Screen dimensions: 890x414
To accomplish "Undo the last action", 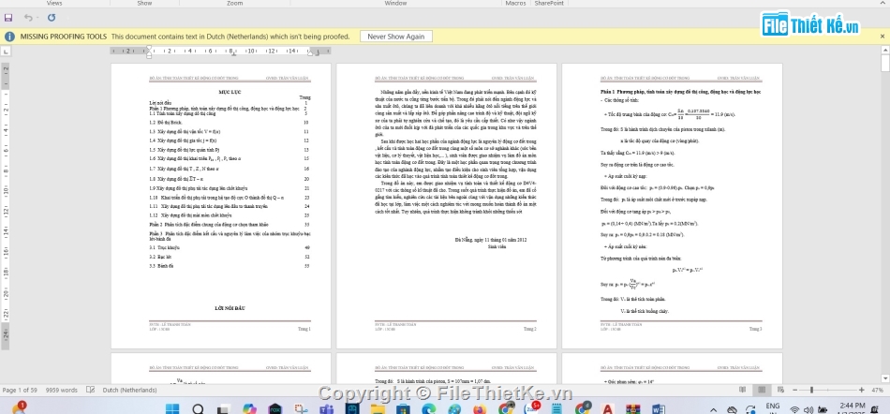I will click(x=28, y=18).
